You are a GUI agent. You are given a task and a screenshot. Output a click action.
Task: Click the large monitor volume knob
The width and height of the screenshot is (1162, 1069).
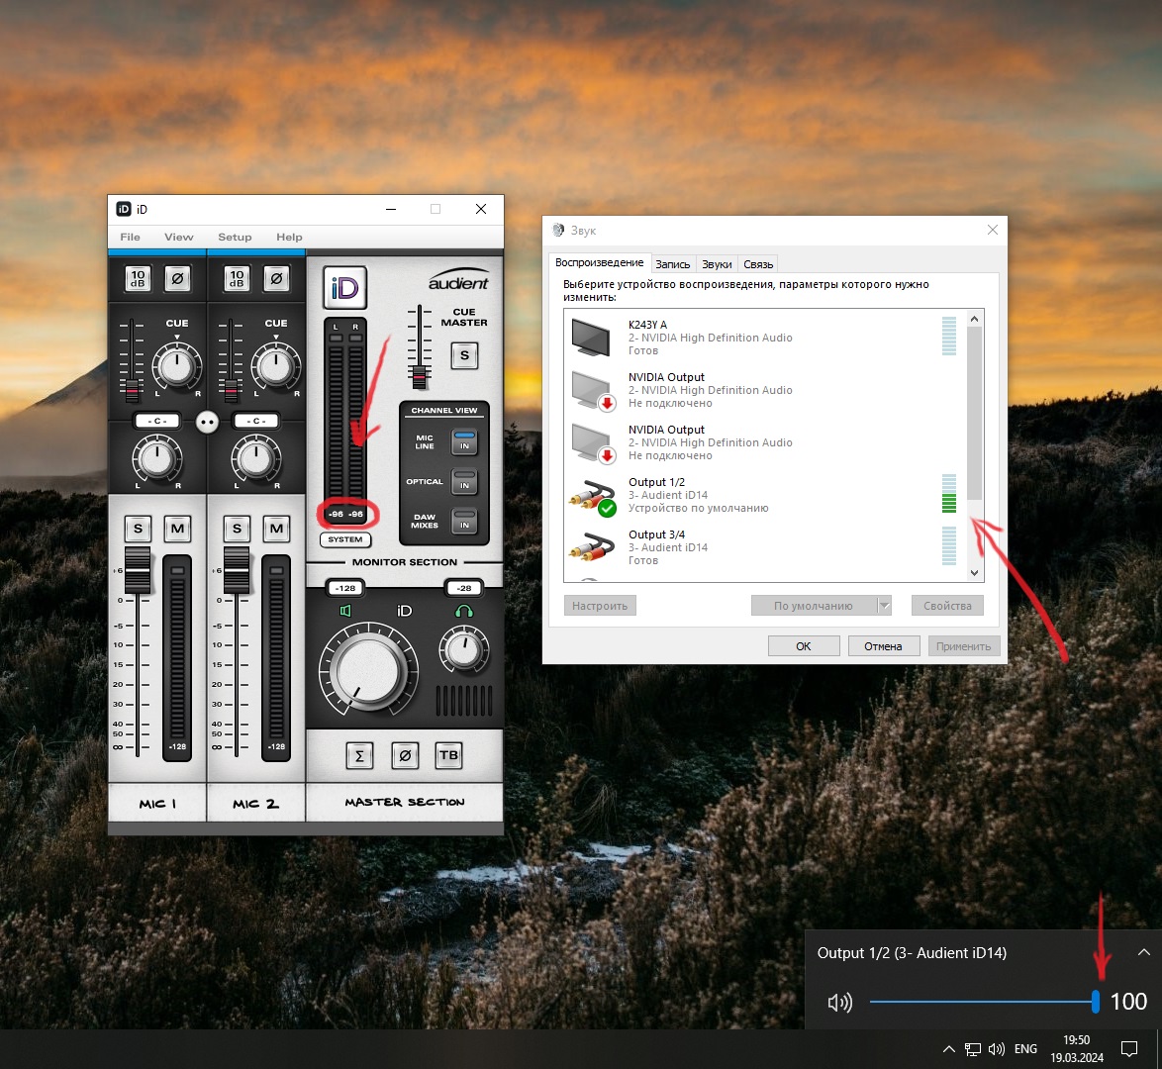pyautogui.click(x=368, y=669)
